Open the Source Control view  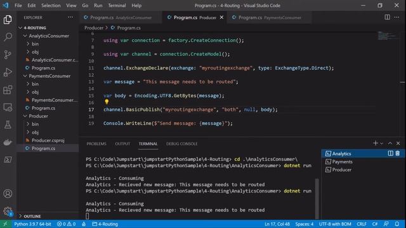point(8,54)
